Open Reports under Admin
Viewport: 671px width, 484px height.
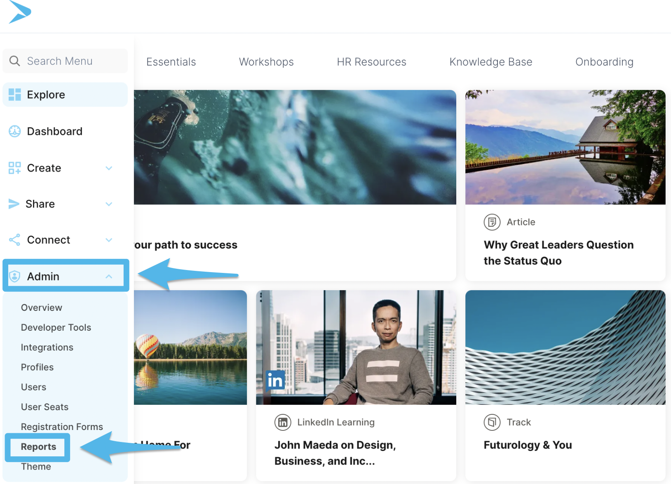[x=38, y=446]
